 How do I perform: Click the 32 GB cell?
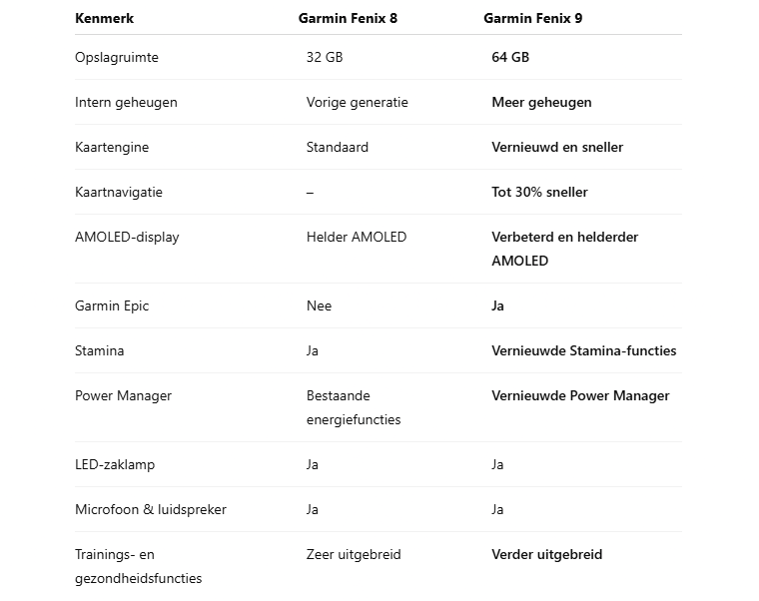tap(325, 57)
